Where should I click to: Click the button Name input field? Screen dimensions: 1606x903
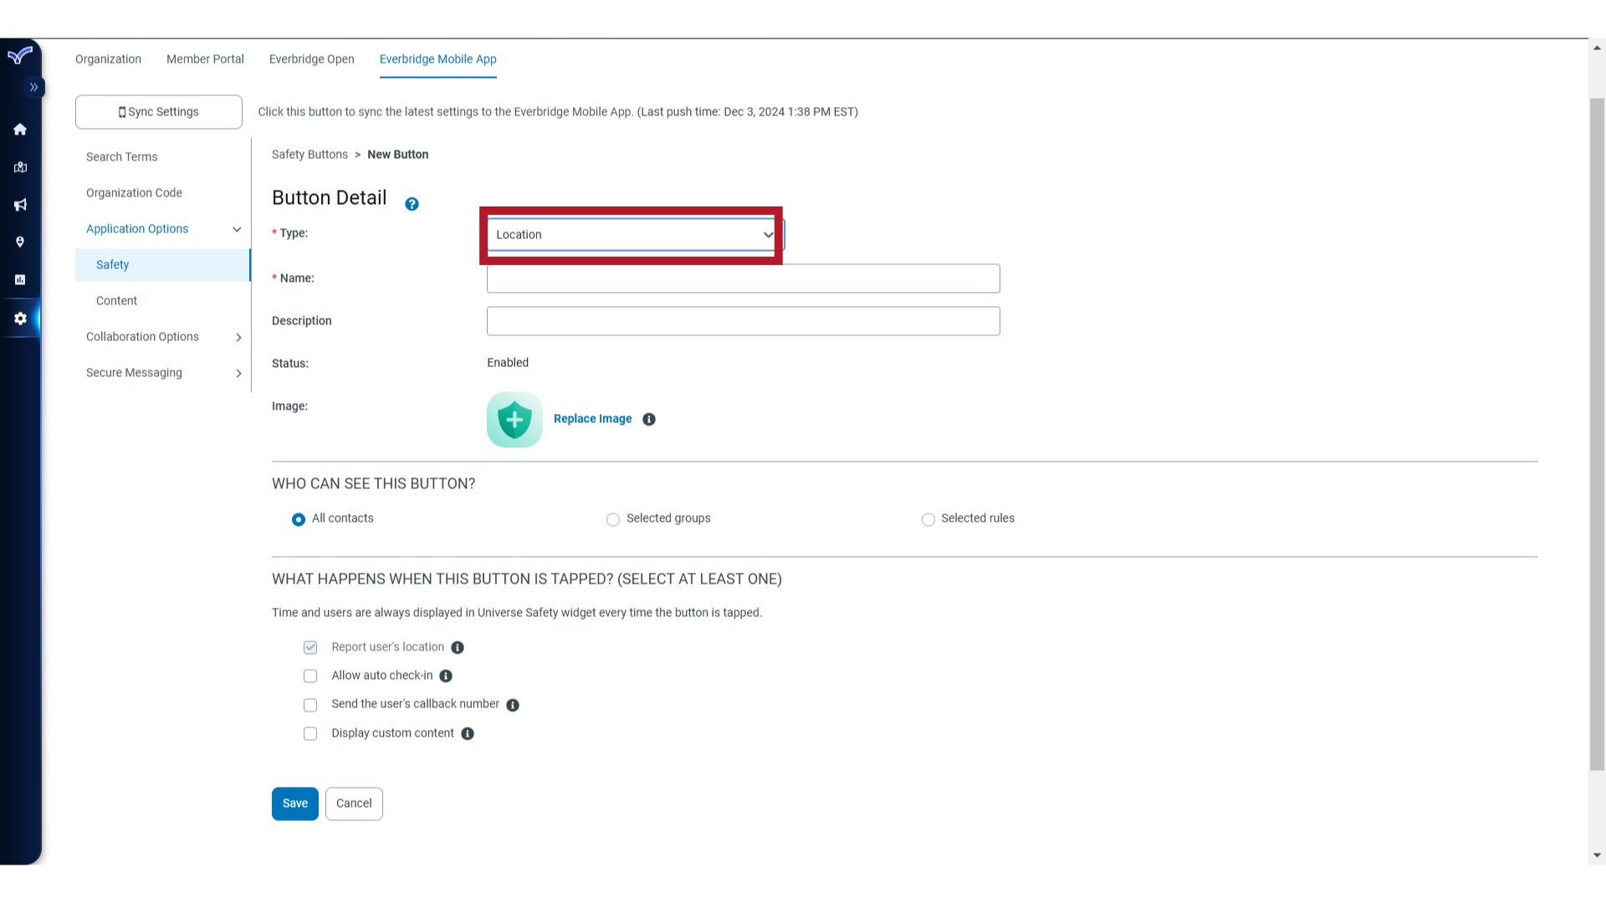[x=742, y=278]
